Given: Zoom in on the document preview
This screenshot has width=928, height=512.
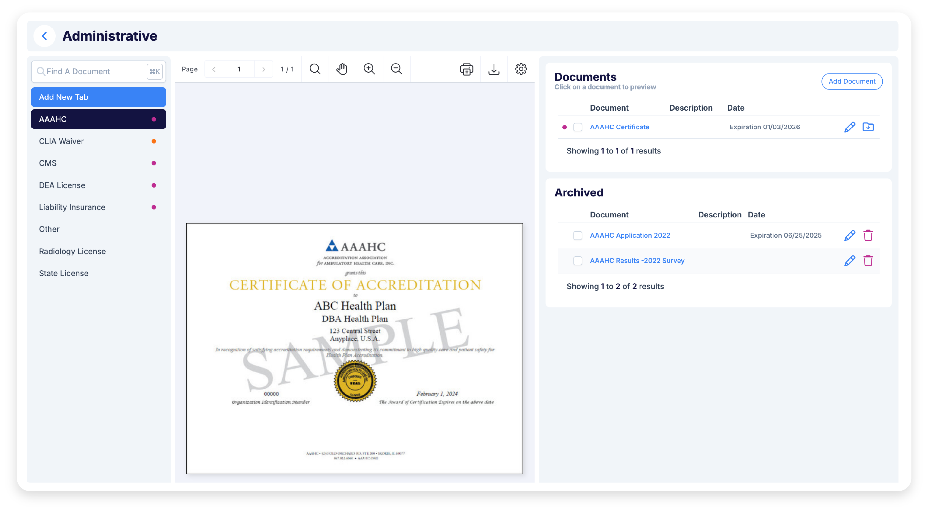Looking at the screenshot, I should tap(369, 69).
